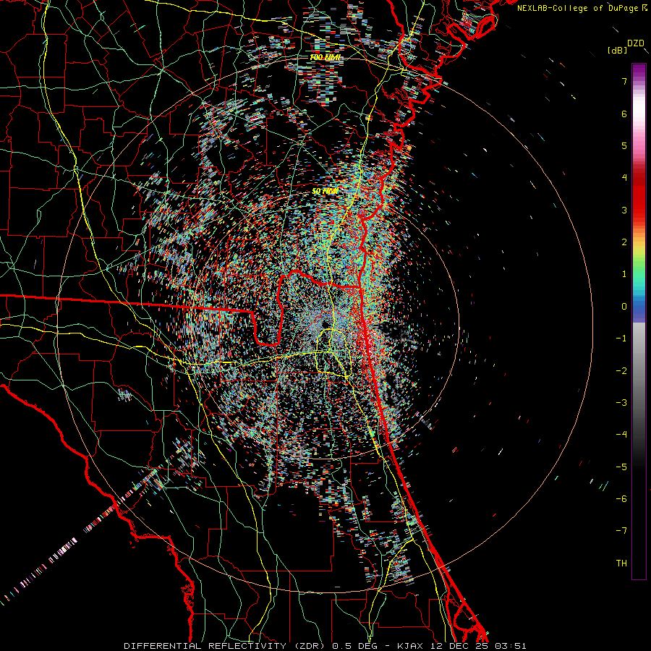Click the positive 5 scale label
Screen dimensions: 651x651
(x=624, y=145)
